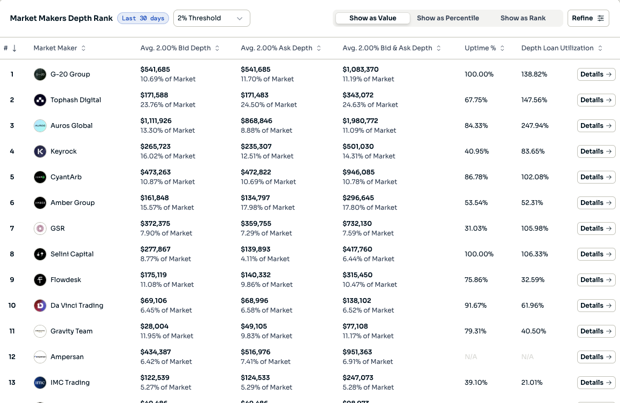Click the CyantArb logo icon
This screenshot has height=403, width=620.
[40, 177]
